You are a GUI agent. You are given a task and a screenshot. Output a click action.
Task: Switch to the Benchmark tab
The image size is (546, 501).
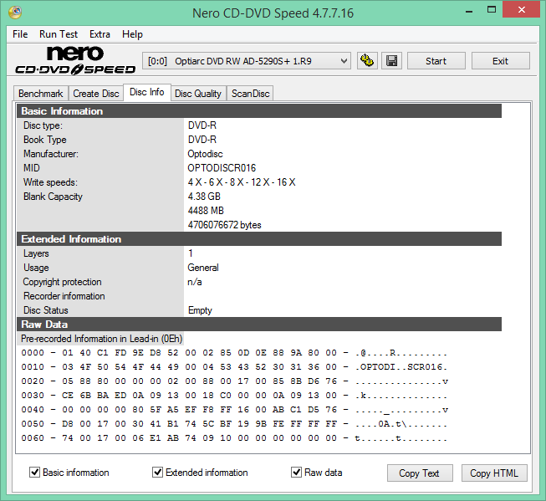coord(41,94)
